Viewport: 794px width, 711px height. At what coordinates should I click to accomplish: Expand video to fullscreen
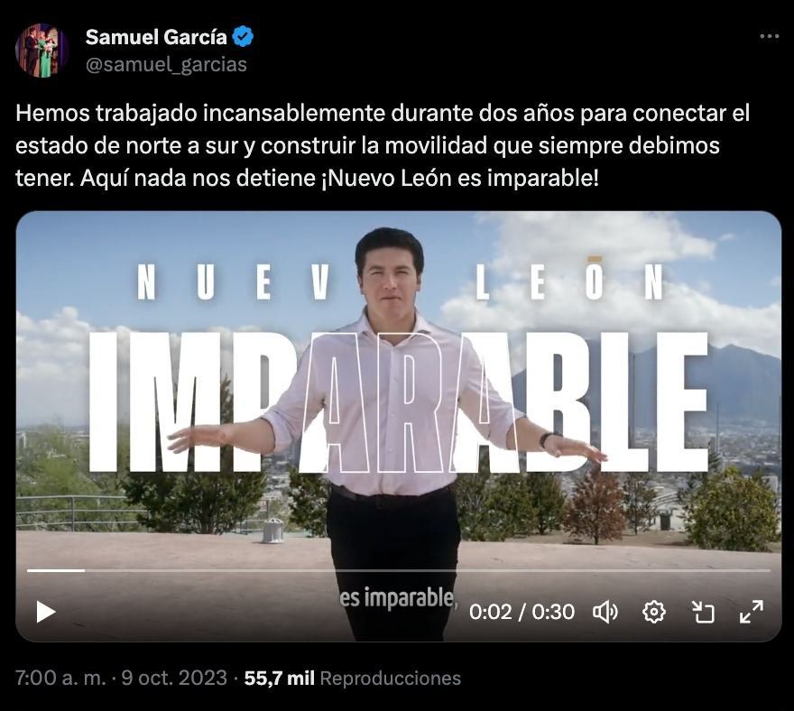[752, 613]
